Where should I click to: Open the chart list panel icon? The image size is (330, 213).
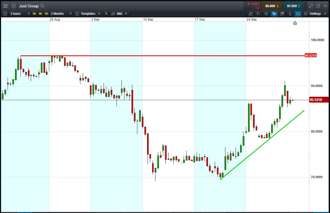coord(5,14)
